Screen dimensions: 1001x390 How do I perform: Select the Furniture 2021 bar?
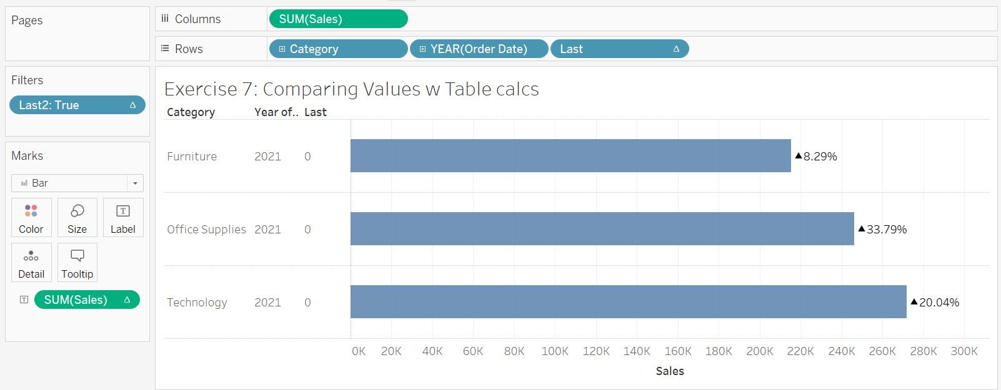tap(570, 156)
